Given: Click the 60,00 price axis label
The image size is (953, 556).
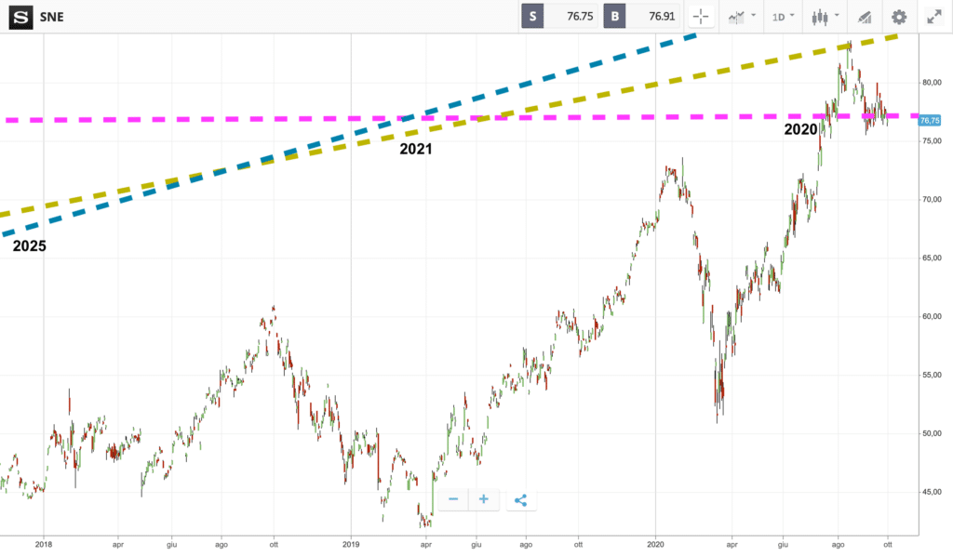Looking at the screenshot, I should [x=931, y=316].
